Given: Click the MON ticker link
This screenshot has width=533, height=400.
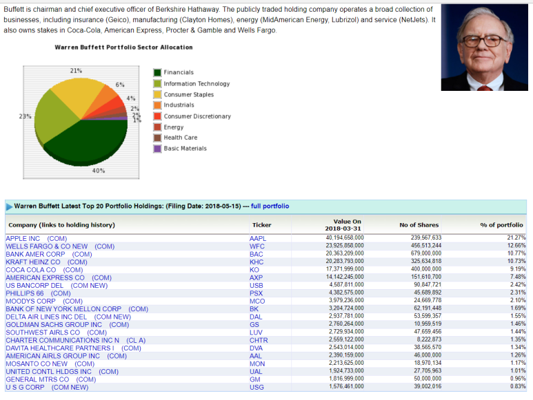Looking at the screenshot, I should [257, 364].
